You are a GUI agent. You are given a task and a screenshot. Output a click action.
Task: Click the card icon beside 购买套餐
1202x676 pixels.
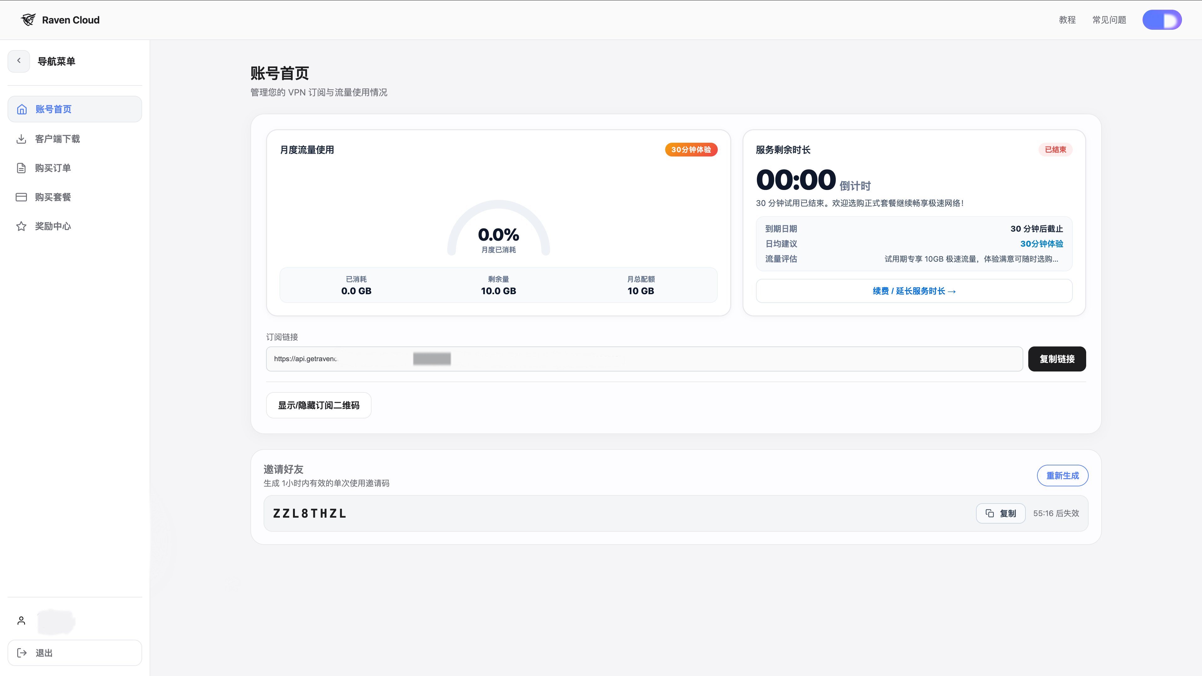point(22,197)
